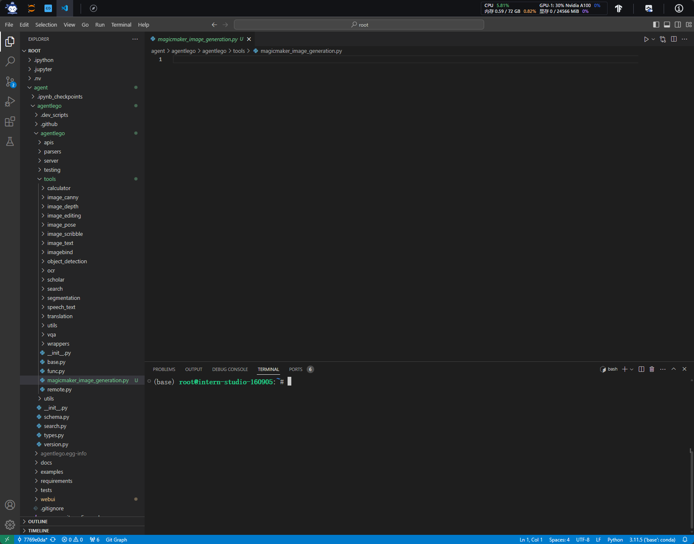Click the UTF-8 encoding indicator
The image size is (694, 544).
[583, 540]
